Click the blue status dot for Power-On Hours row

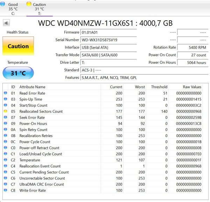[x=6, y=123]
